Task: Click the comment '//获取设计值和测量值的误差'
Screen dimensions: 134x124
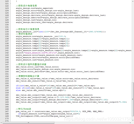Action: pyautogui.click(x=31, y=64)
